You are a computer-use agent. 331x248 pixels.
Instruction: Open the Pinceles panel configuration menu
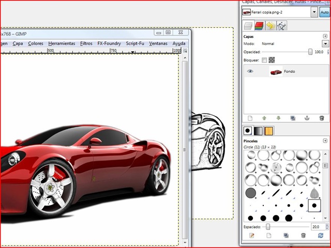(x=325, y=141)
